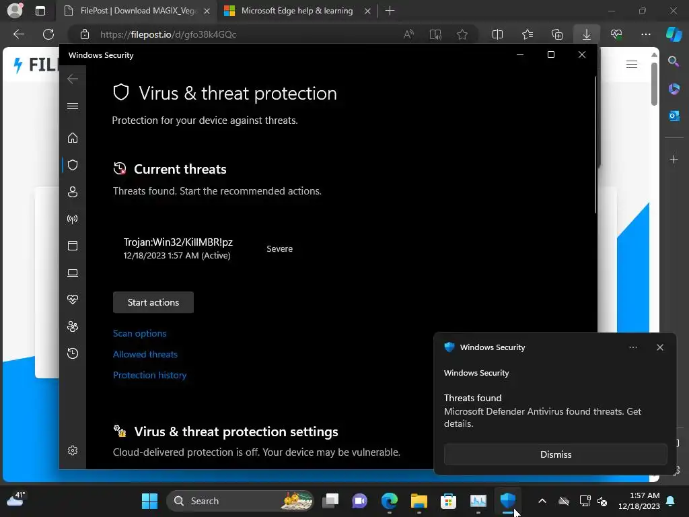This screenshot has width=689, height=517.
Task: Refresh the Edge page
Action: [48, 34]
